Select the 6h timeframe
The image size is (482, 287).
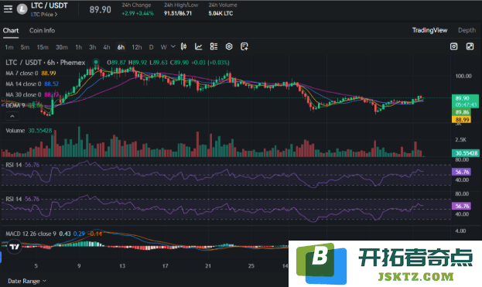point(121,47)
